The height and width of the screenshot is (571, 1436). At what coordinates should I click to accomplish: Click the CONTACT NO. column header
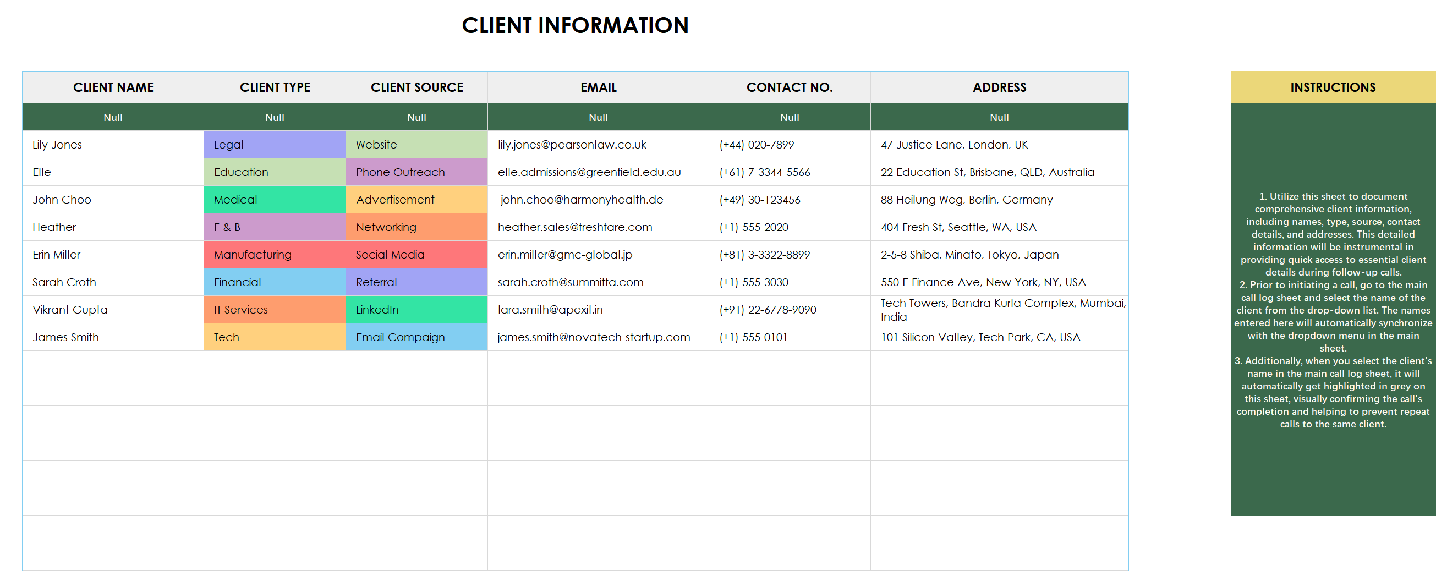tap(790, 87)
